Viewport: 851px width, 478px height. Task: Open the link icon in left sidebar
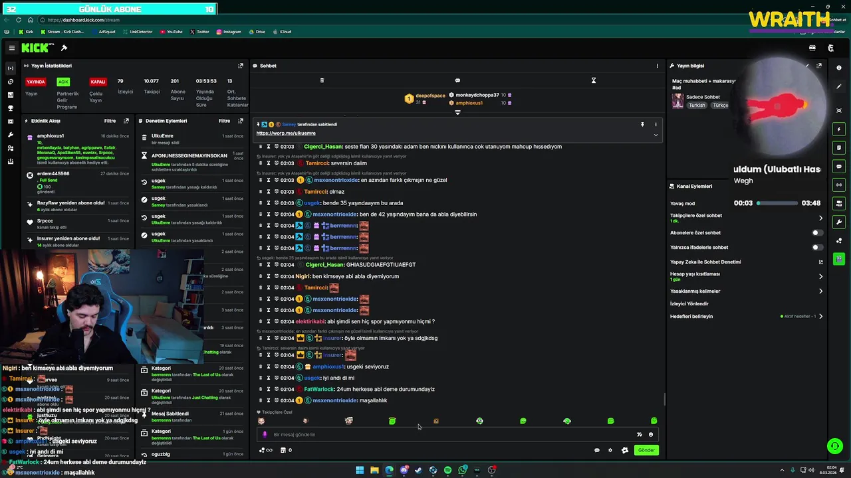[10, 82]
